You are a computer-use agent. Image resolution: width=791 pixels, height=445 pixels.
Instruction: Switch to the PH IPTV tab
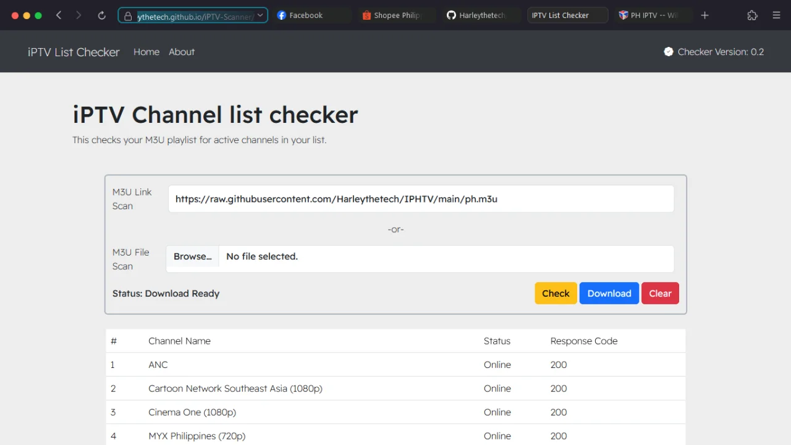tap(653, 15)
